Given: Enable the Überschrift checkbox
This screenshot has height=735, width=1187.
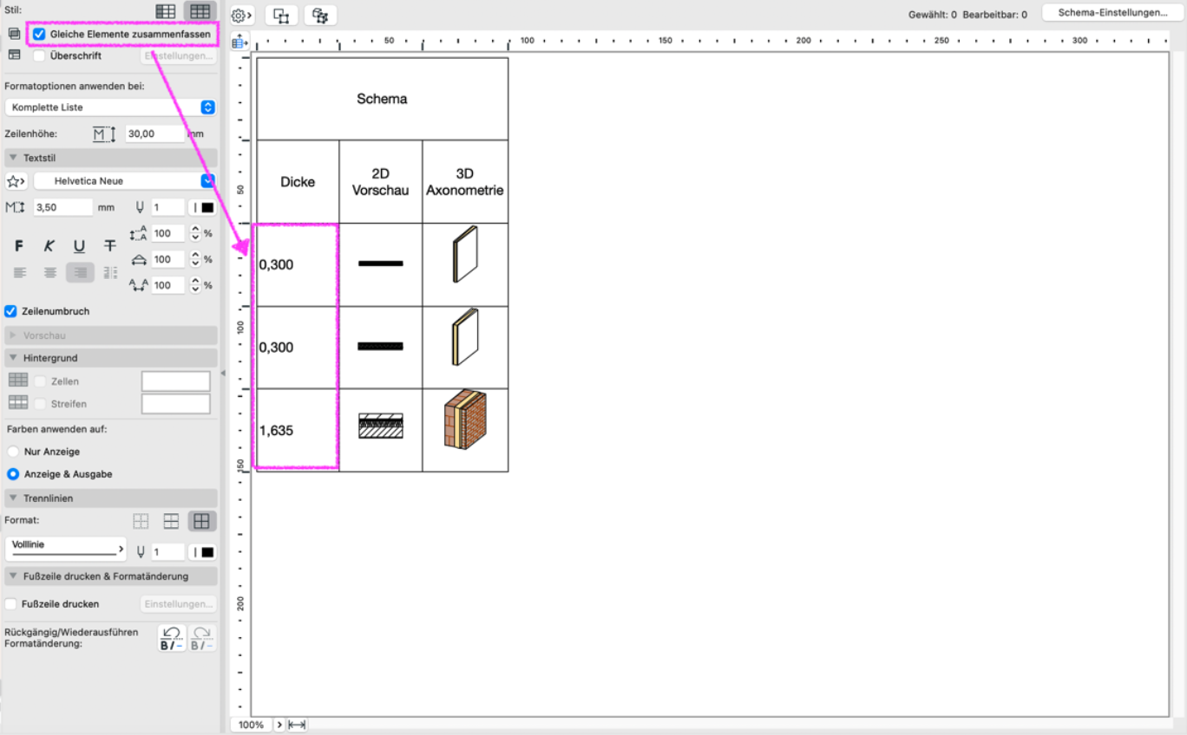Looking at the screenshot, I should [x=39, y=55].
